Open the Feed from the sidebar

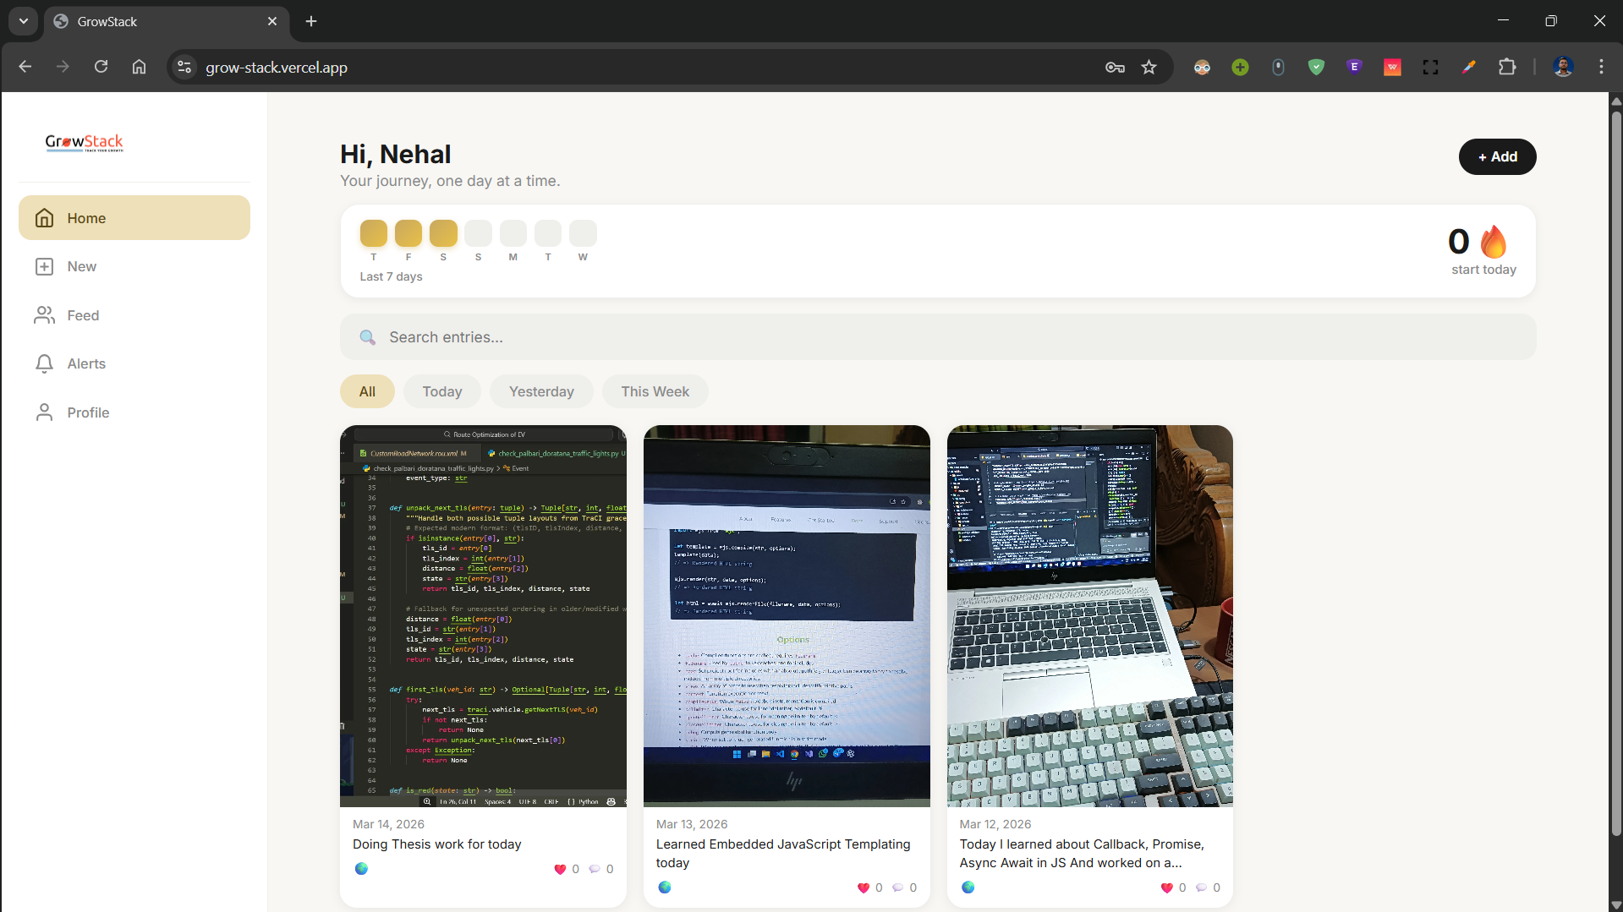tap(82, 314)
